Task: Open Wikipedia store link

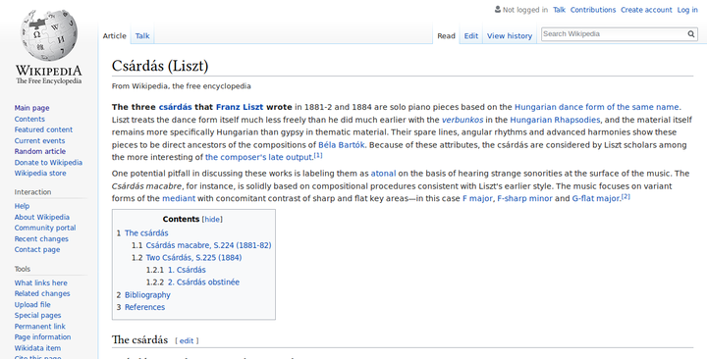Action: click(x=40, y=174)
